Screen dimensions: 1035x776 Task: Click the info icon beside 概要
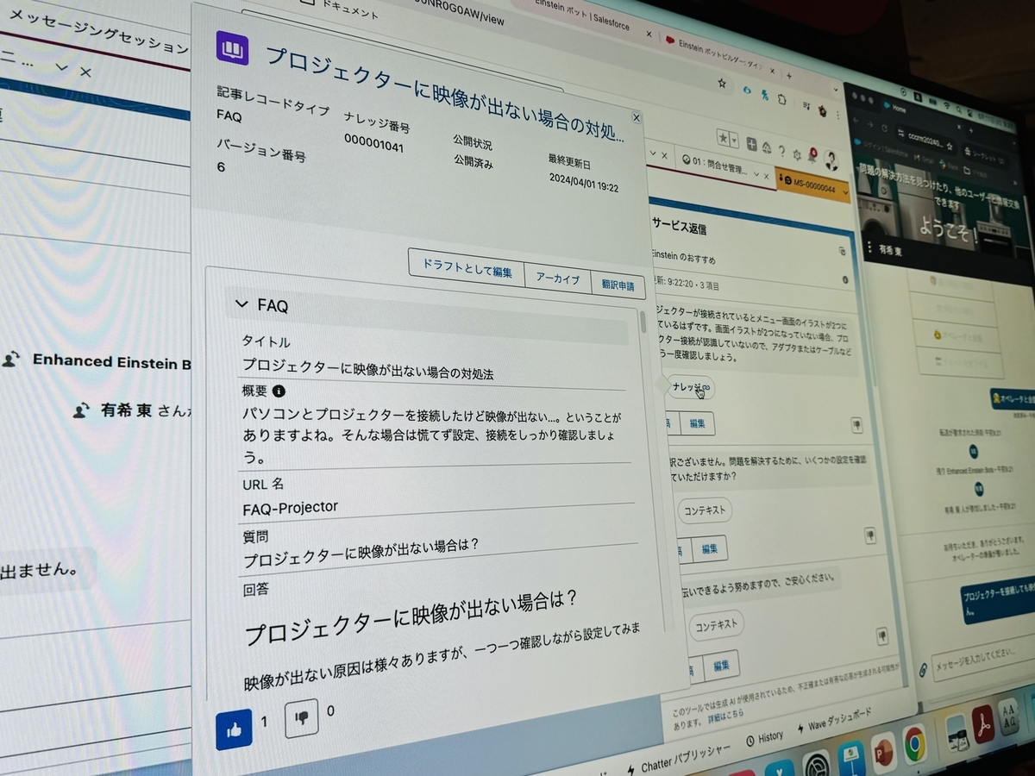(x=279, y=391)
